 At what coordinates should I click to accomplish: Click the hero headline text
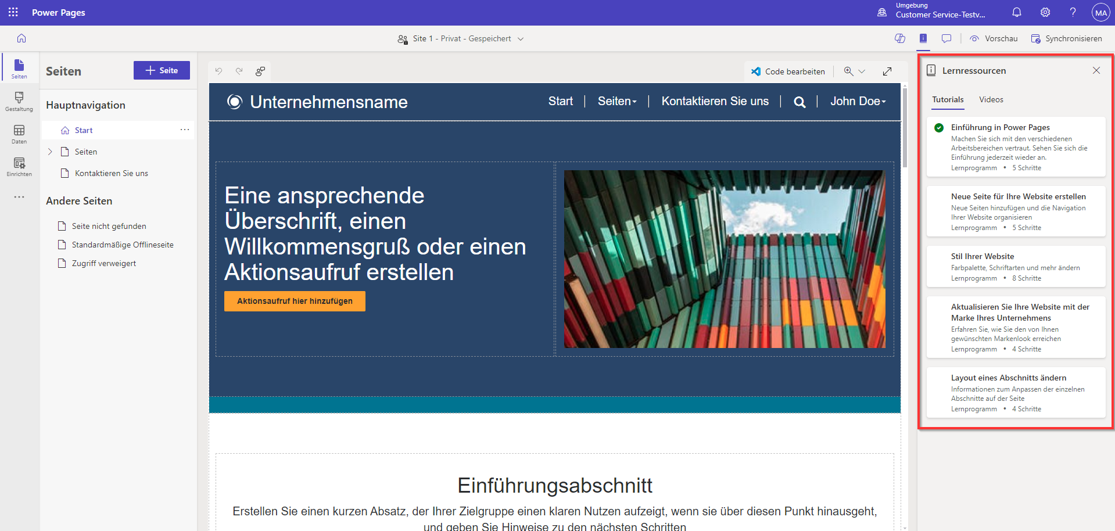(x=375, y=234)
